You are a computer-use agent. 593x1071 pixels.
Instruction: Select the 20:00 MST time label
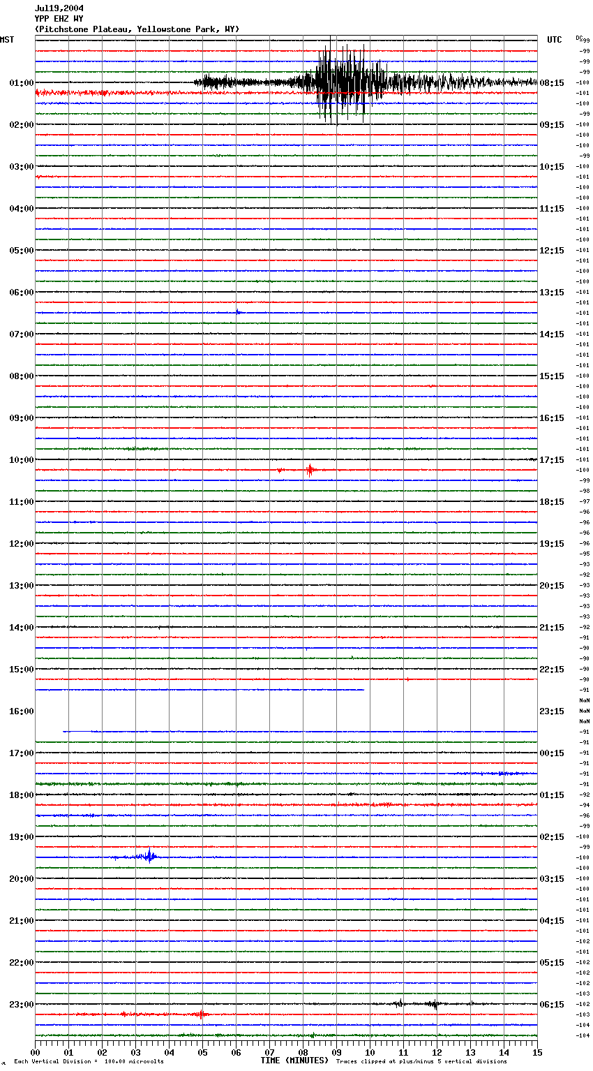point(22,879)
